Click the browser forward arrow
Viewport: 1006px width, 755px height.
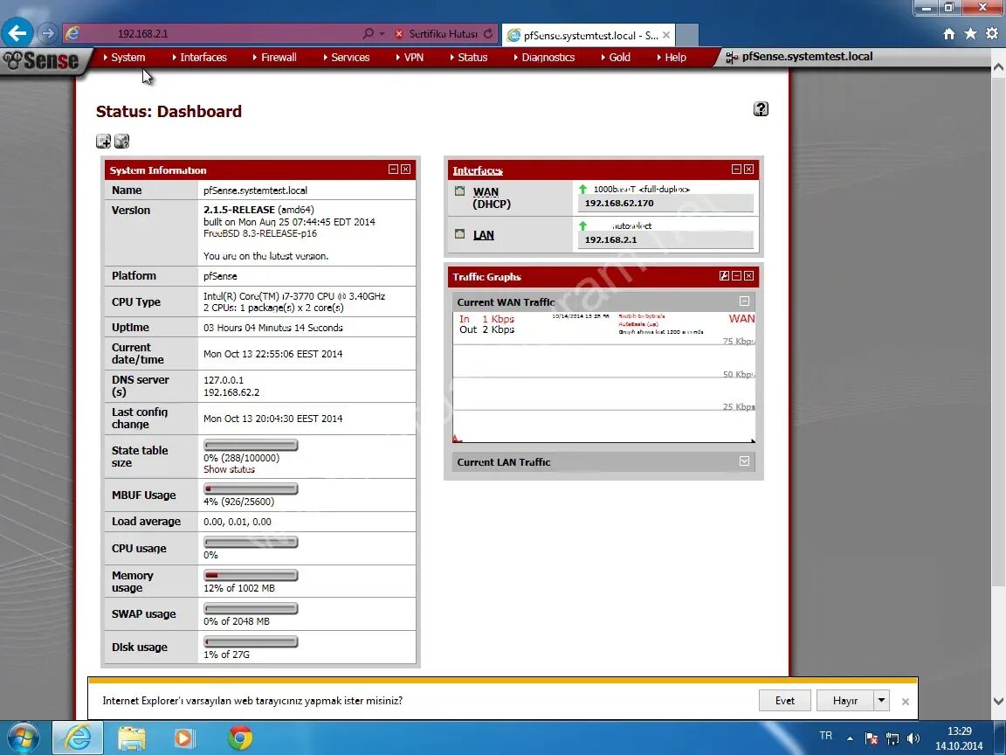point(47,32)
